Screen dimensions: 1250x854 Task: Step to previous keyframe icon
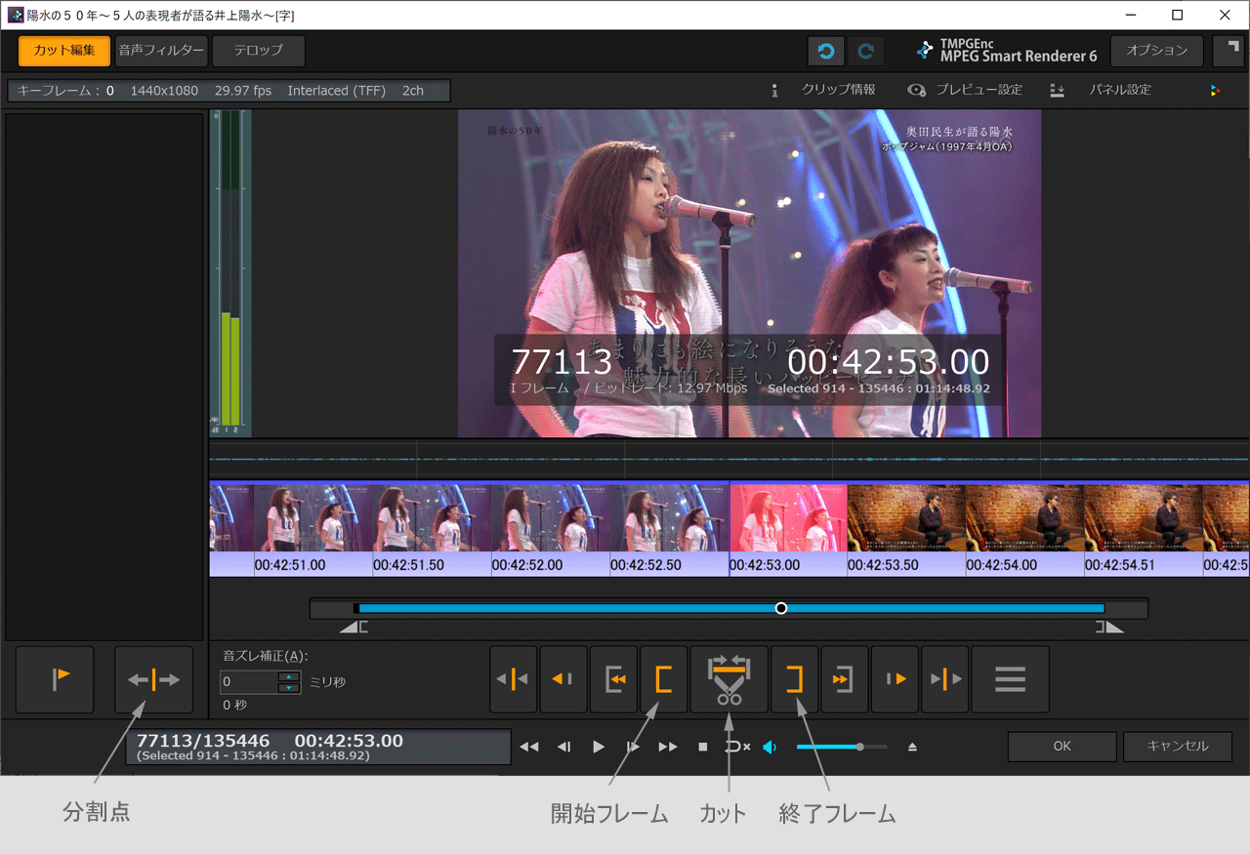click(563, 679)
